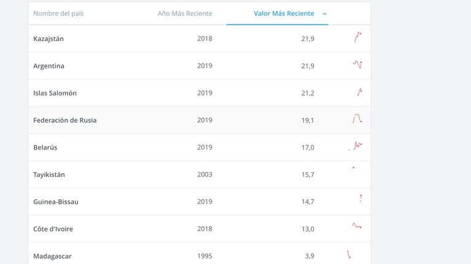
Task: Select value 15,7 for Tayikistán
Action: (x=308, y=175)
